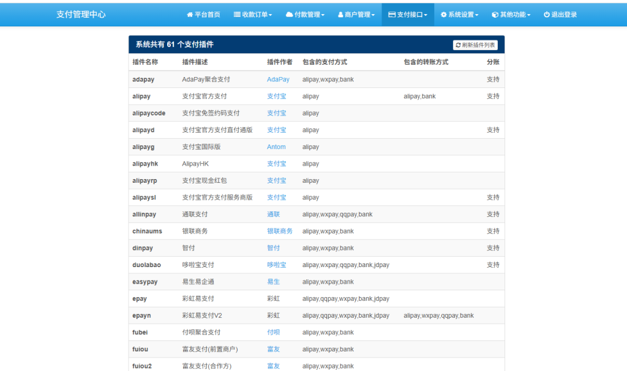Click alipay,bank transfer methods in alipay row
Screen dimensions: 627x371
420,96
